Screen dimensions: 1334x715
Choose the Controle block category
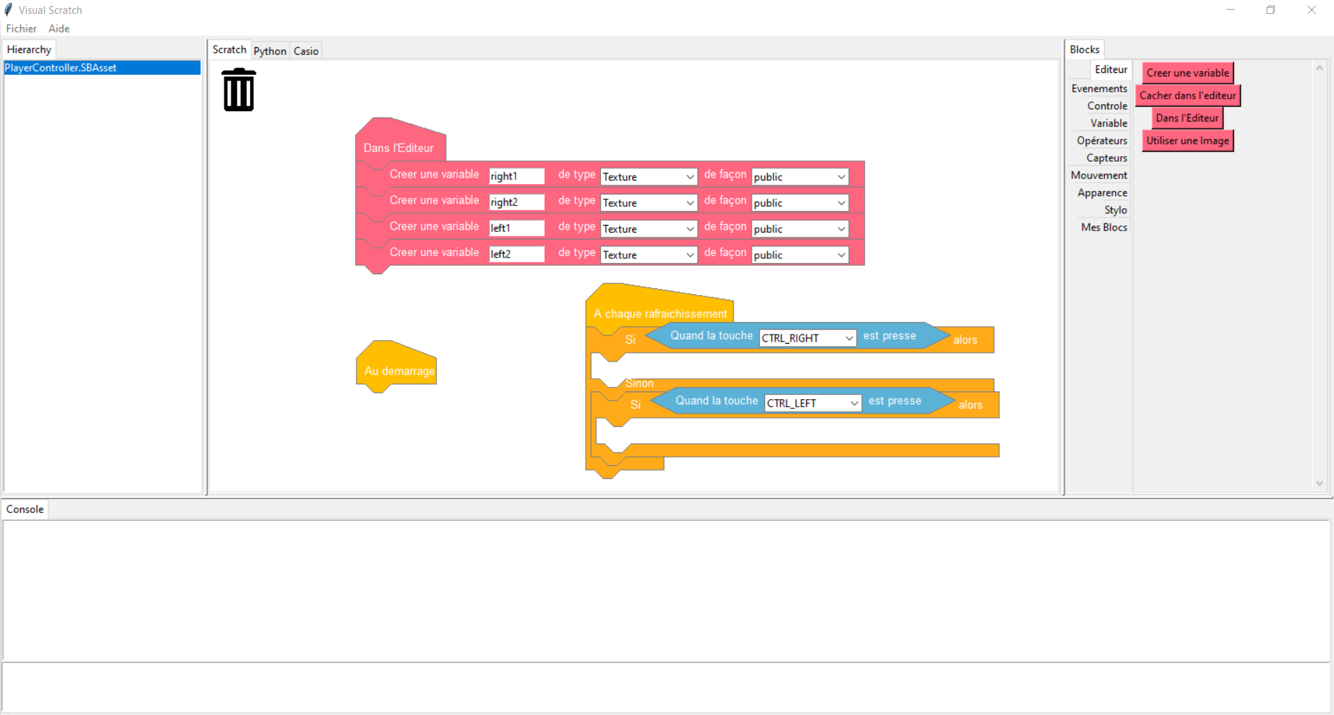click(x=1107, y=106)
